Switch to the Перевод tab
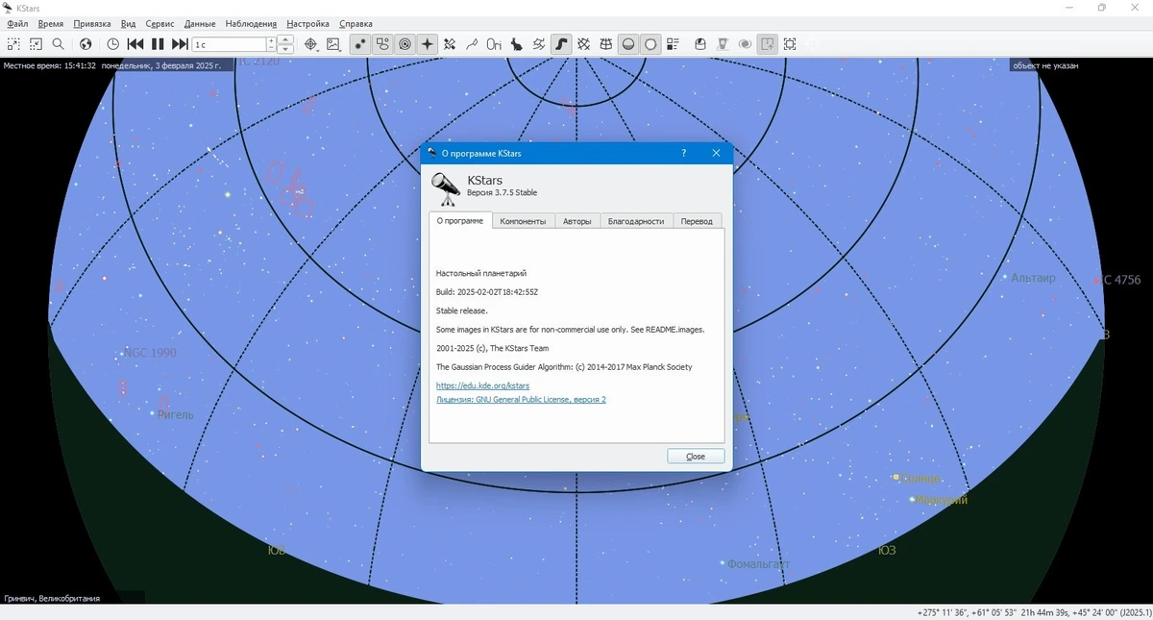 pos(697,221)
